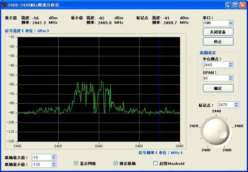The image size is (248, 172).
Task: Click the 确定 button
Action: 218,88
